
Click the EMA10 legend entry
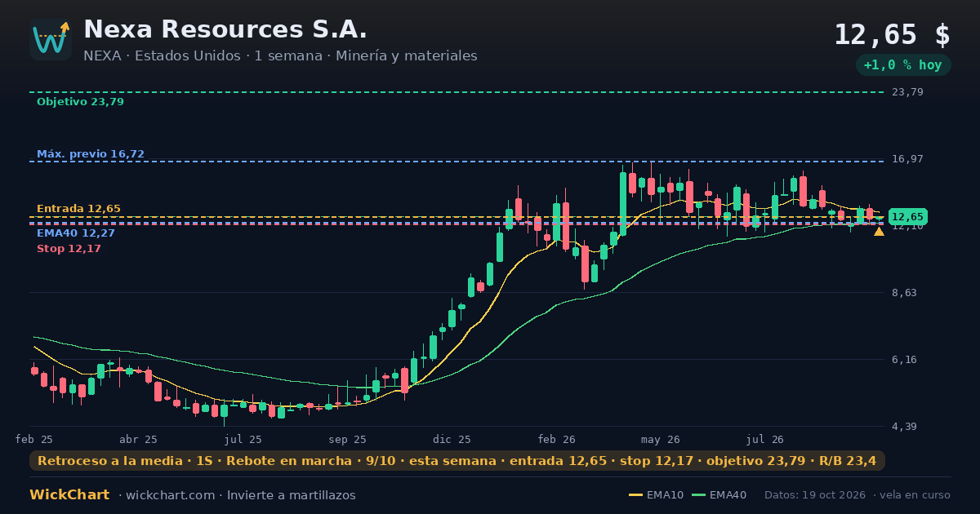[x=657, y=495]
